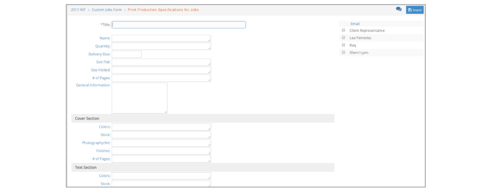
Task: Enable the Raq email checkbox
Action: pos(343,45)
